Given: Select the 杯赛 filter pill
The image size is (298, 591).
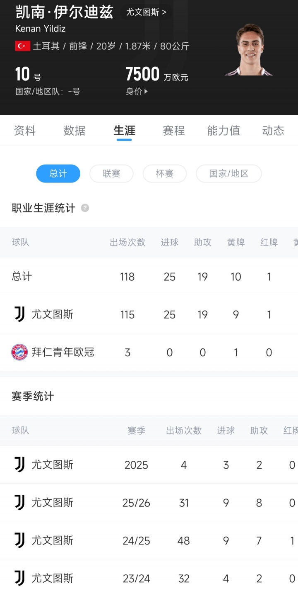Looking at the screenshot, I should [164, 173].
